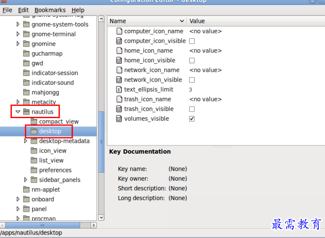
Task: Click the indicator-session folder icon
Action: coord(26,73)
